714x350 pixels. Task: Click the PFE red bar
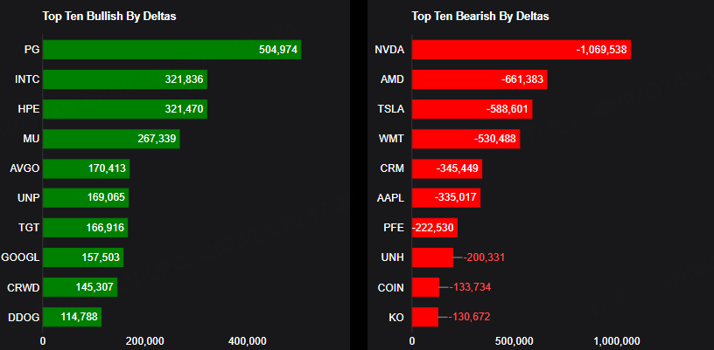point(434,228)
